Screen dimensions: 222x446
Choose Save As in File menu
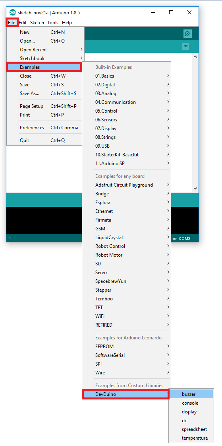click(x=45, y=93)
